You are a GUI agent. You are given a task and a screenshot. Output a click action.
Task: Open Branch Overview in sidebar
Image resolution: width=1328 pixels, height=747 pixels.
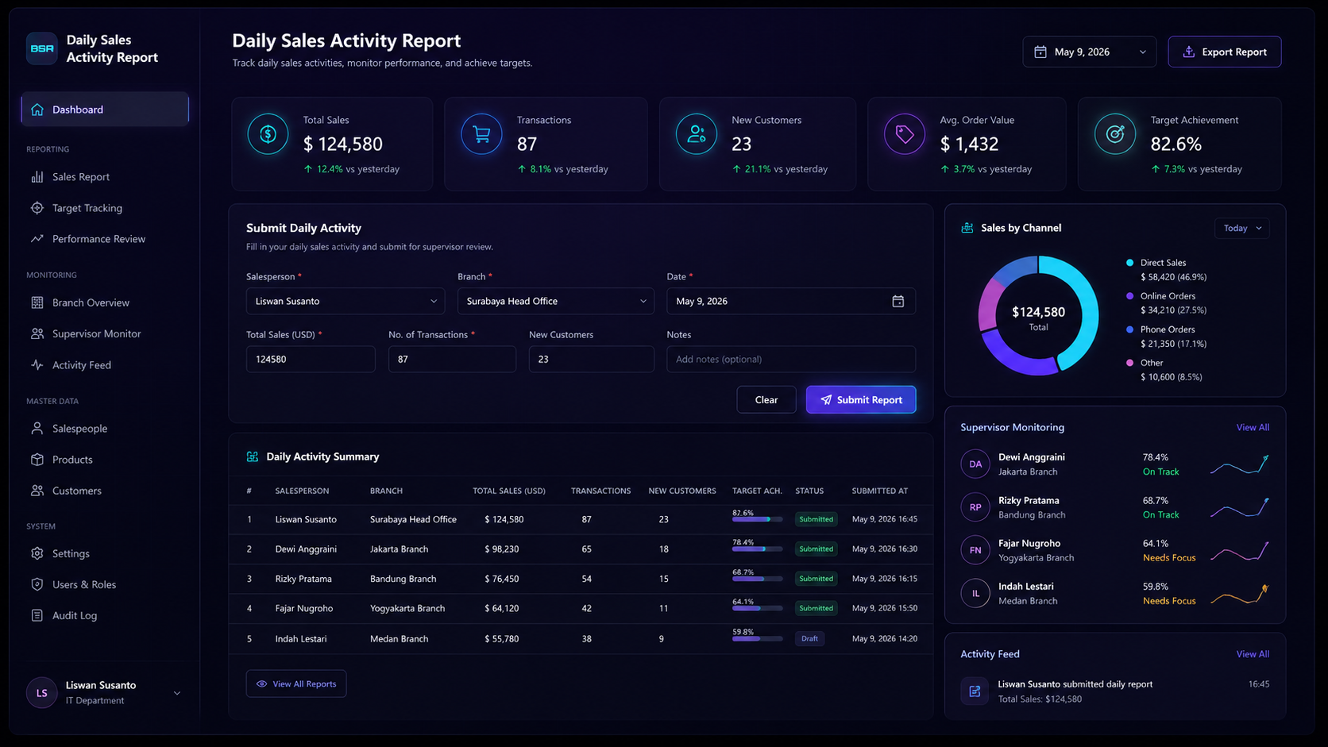[x=91, y=302]
